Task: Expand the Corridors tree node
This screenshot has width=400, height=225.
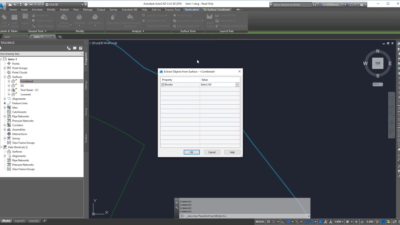Action: coord(5,125)
